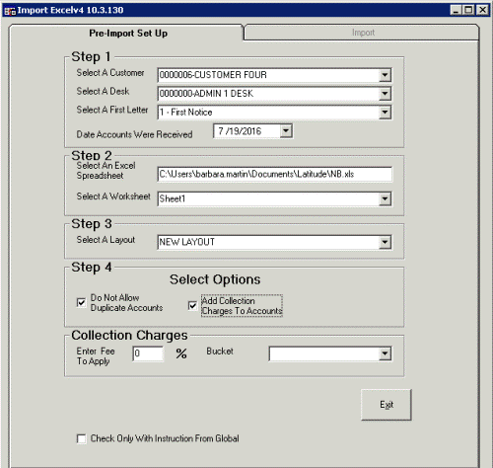Image resolution: width=493 pixels, height=468 pixels.
Task: Click the 7/19/2016 date value
Action: pos(240,131)
